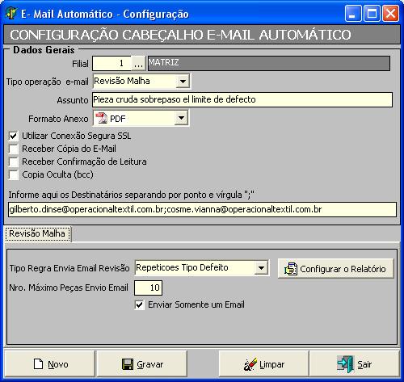
Task: Check Receber Confirmação de Leitura option
Action: [x=14, y=162]
